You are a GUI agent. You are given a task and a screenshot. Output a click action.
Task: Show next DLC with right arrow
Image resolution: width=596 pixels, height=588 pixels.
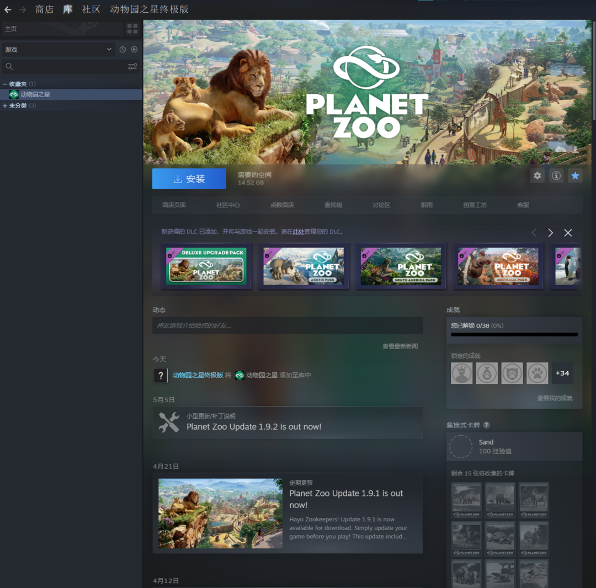click(x=550, y=233)
